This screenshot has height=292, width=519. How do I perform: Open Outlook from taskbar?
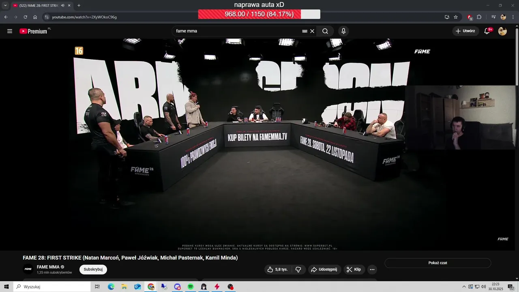point(137,287)
